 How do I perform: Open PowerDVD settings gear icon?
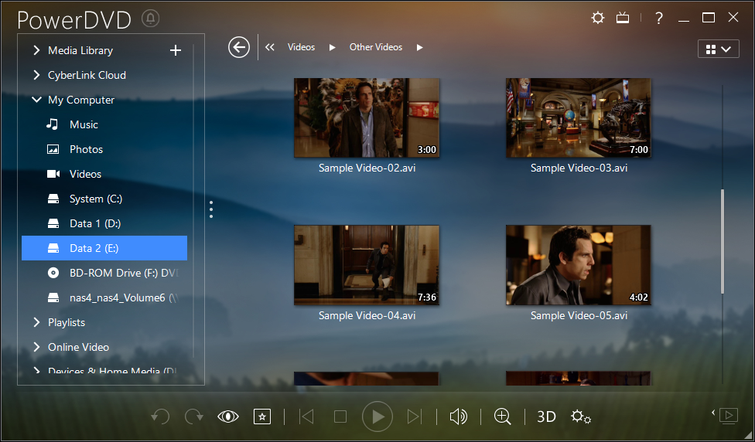pos(597,19)
